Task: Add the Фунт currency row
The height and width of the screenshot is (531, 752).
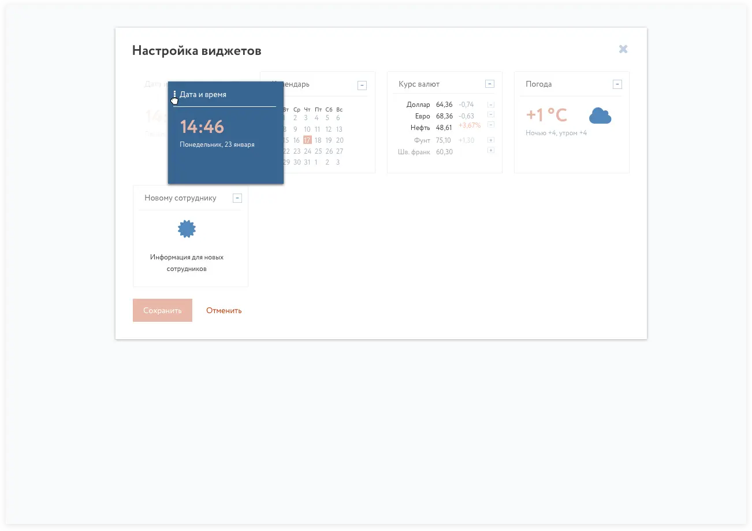Action: (491, 140)
